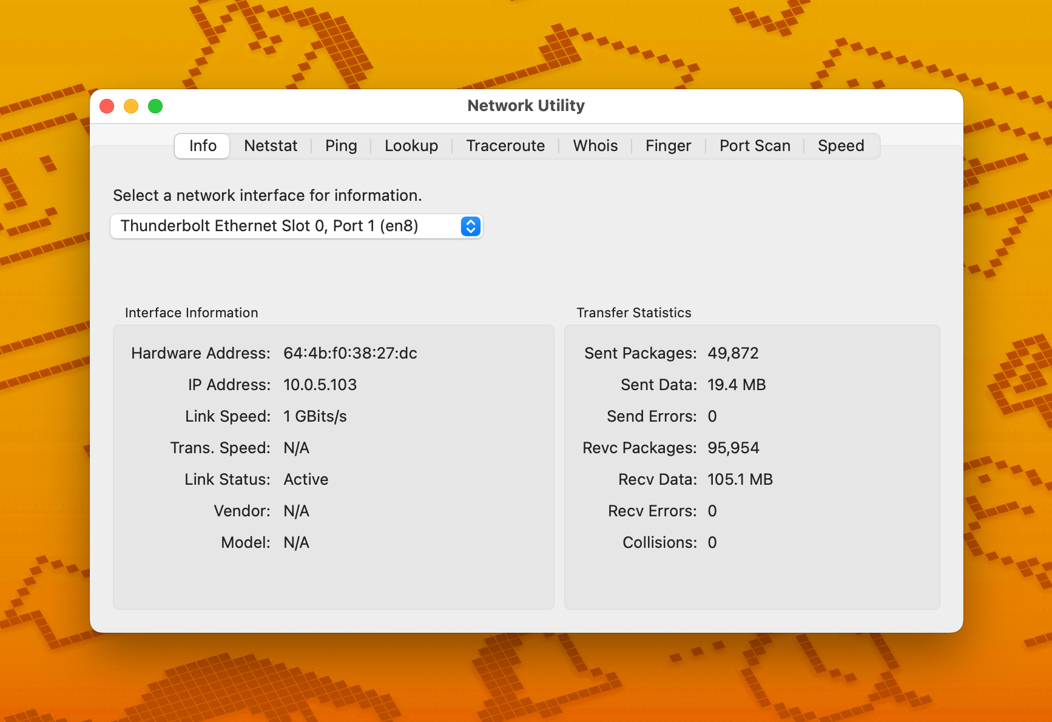Select the Link Speed value 1 GBits/s
Image resolution: width=1052 pixels, height=722 pixels.
pyautogui.click(x=315, y=416)
